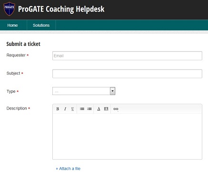Image resolution: width=208 pixels, height=172 pixels.
Task: Toggle underline formatting in description editor
Action: pyautogui.click(x=72, y=109)
